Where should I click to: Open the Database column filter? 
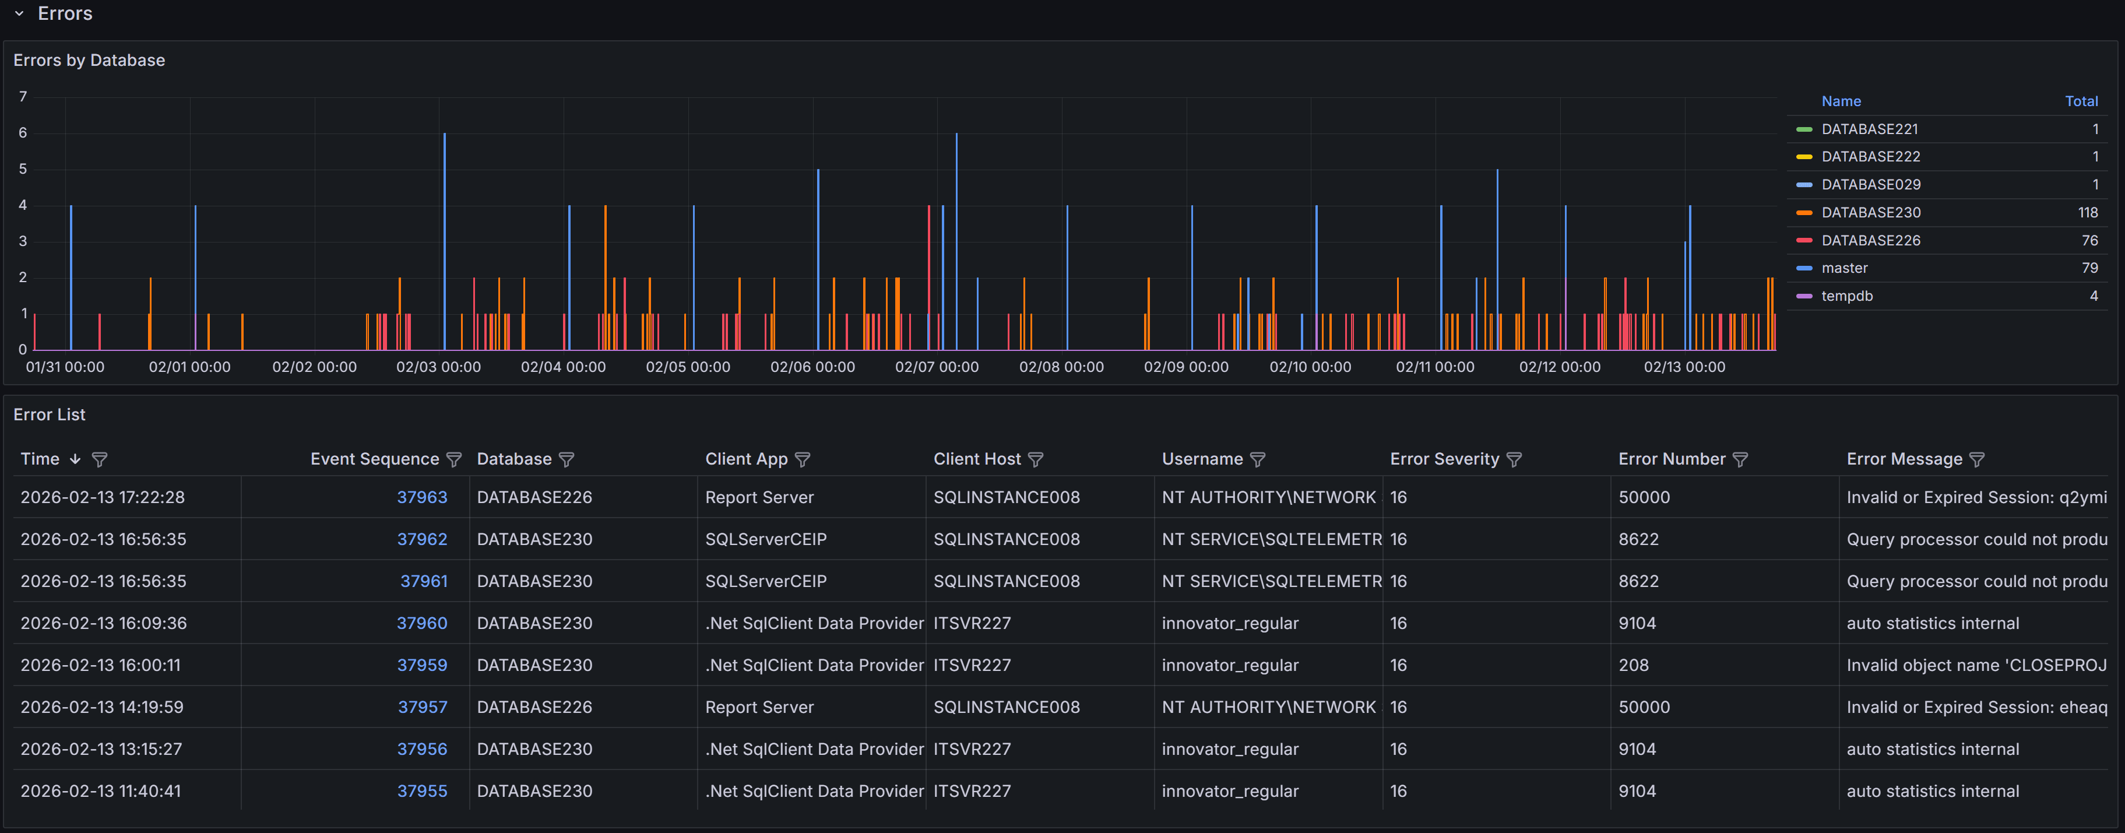point(567,459)
